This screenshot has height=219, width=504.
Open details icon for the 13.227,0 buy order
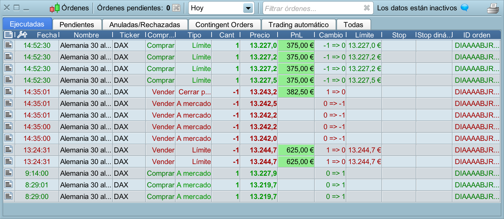(x=8, y=45)
